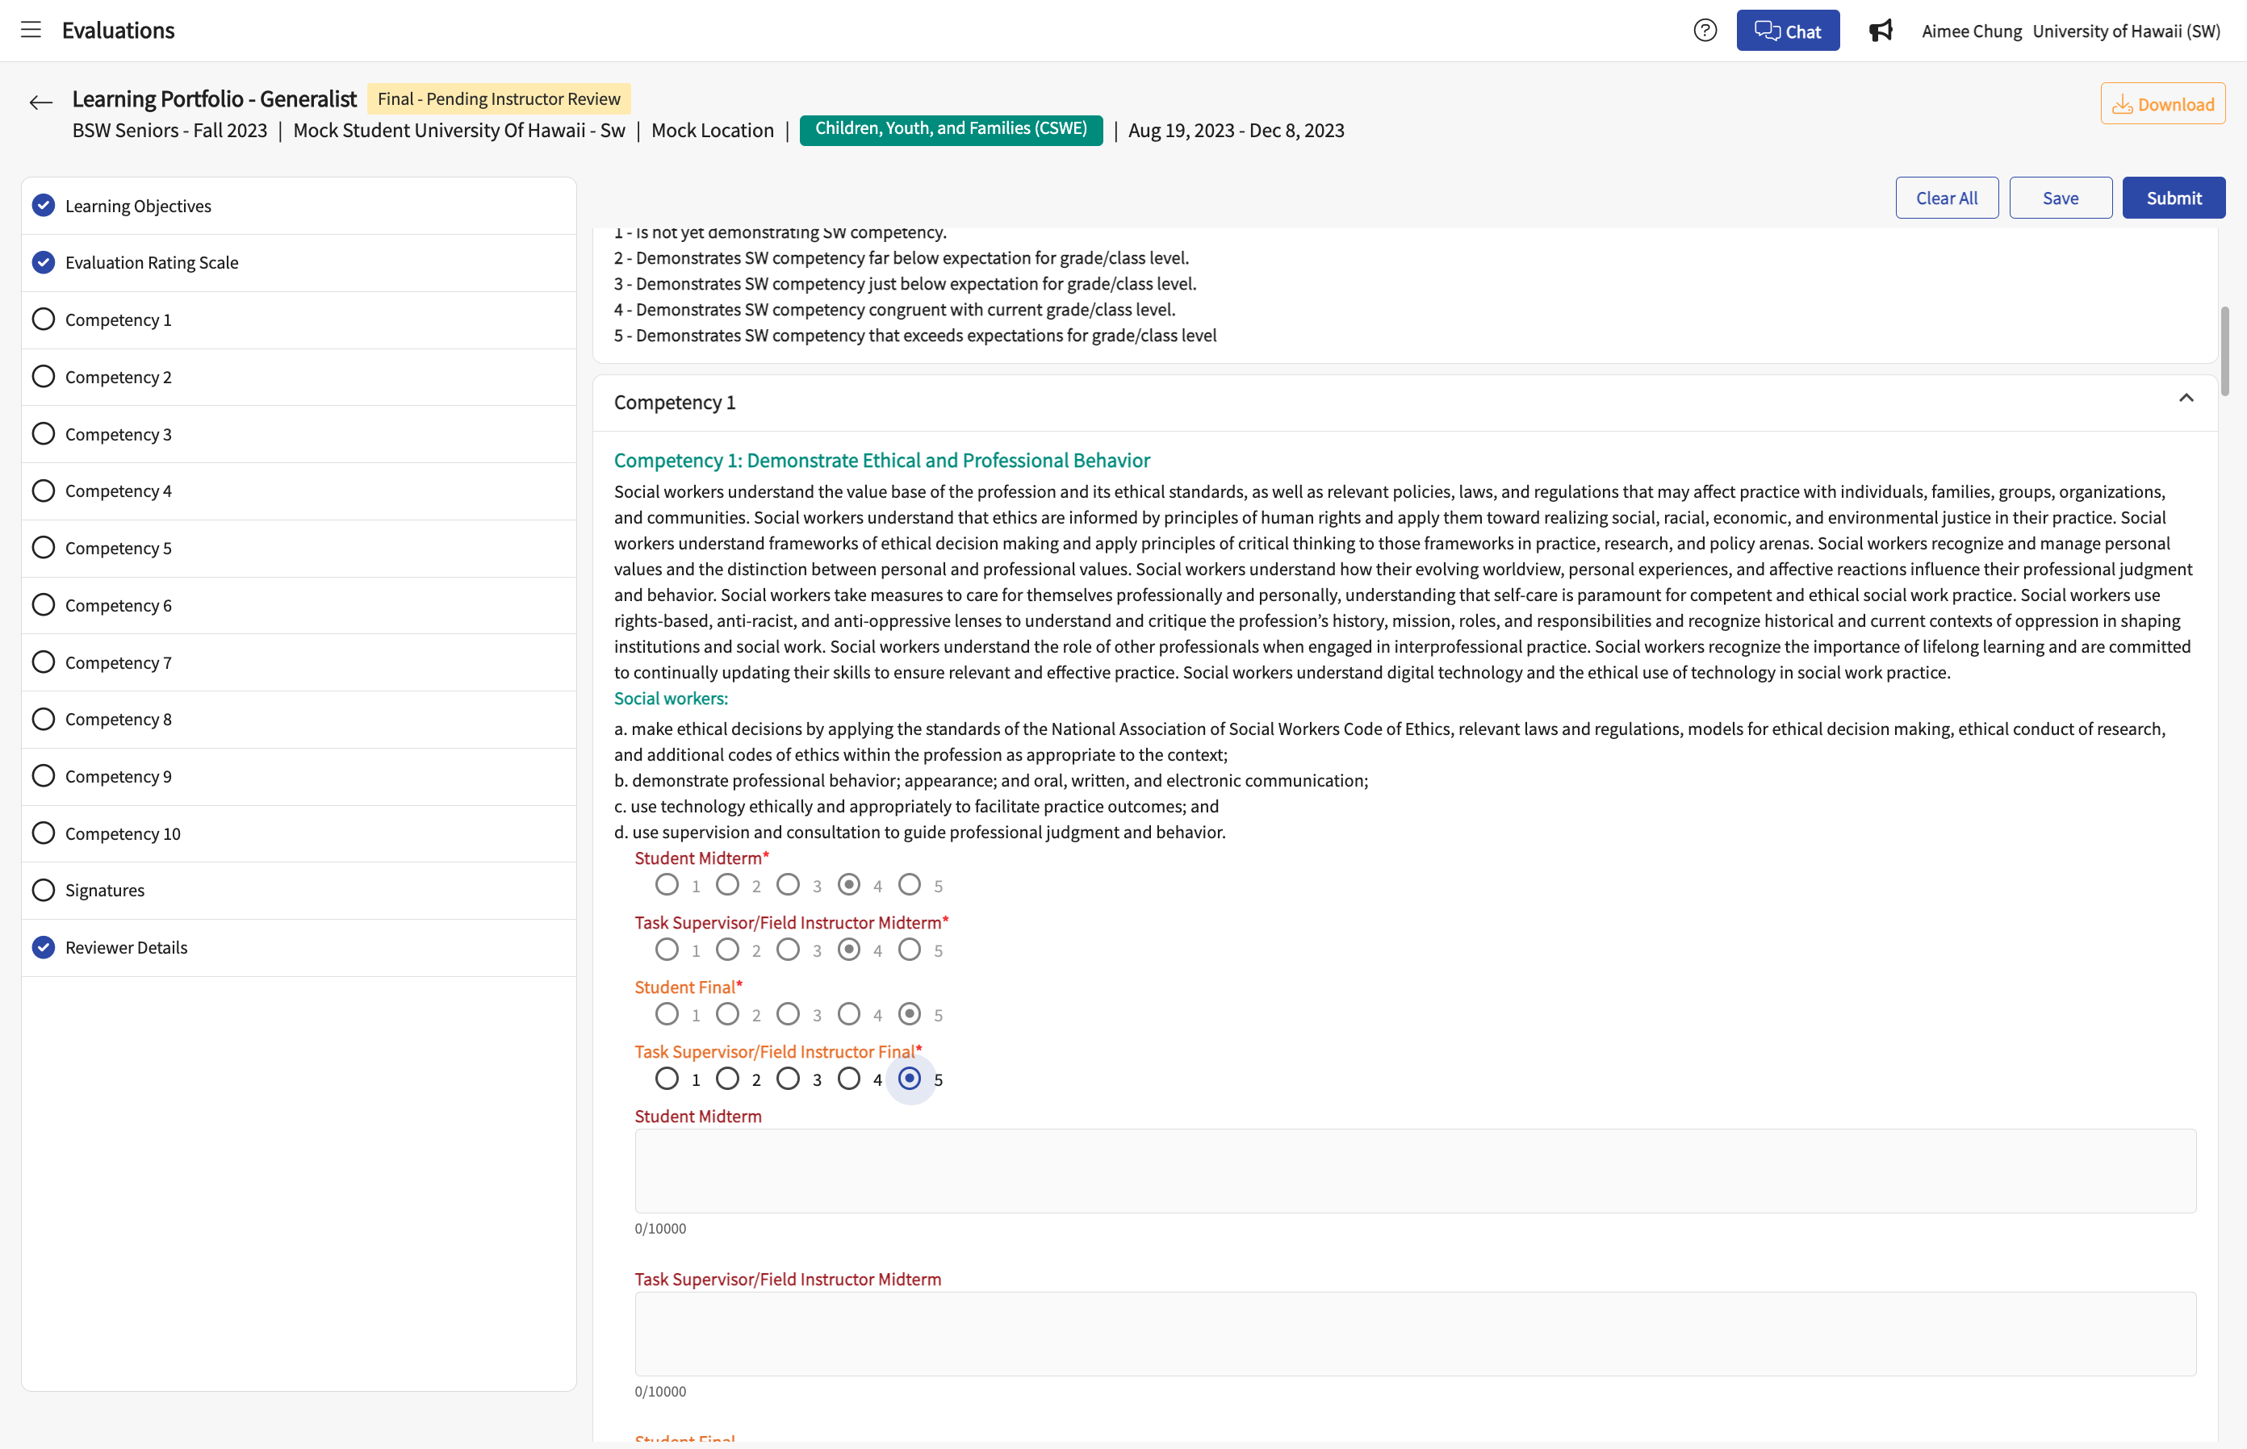Download the evaluation
Viewport: 2247px width, 1449px height.
[x=2162, y=103]
